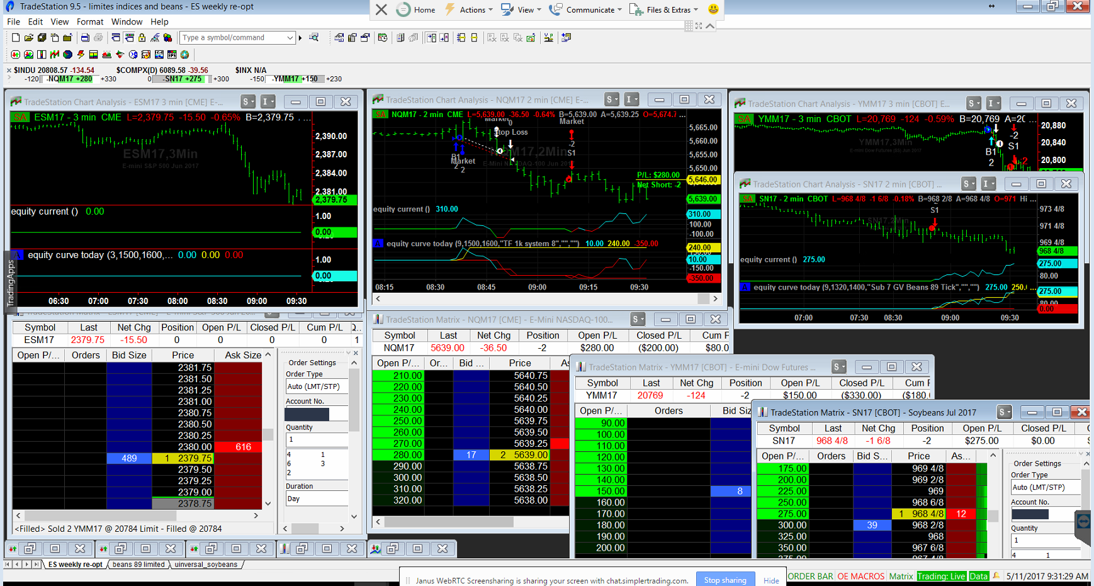Open the Format menu
Image resolution: width=1094 pixels, height=586 pixels.
click(x=90, y=21)
